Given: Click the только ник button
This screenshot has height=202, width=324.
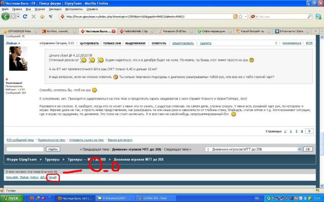Looking at the screenshot, I should (x=112, y=43).
